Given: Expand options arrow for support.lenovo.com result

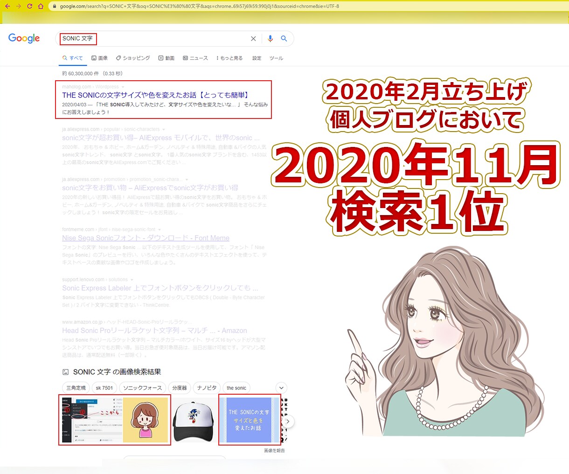Looking at the screenshot, I should pyautogui.click(x=132, y=280).
